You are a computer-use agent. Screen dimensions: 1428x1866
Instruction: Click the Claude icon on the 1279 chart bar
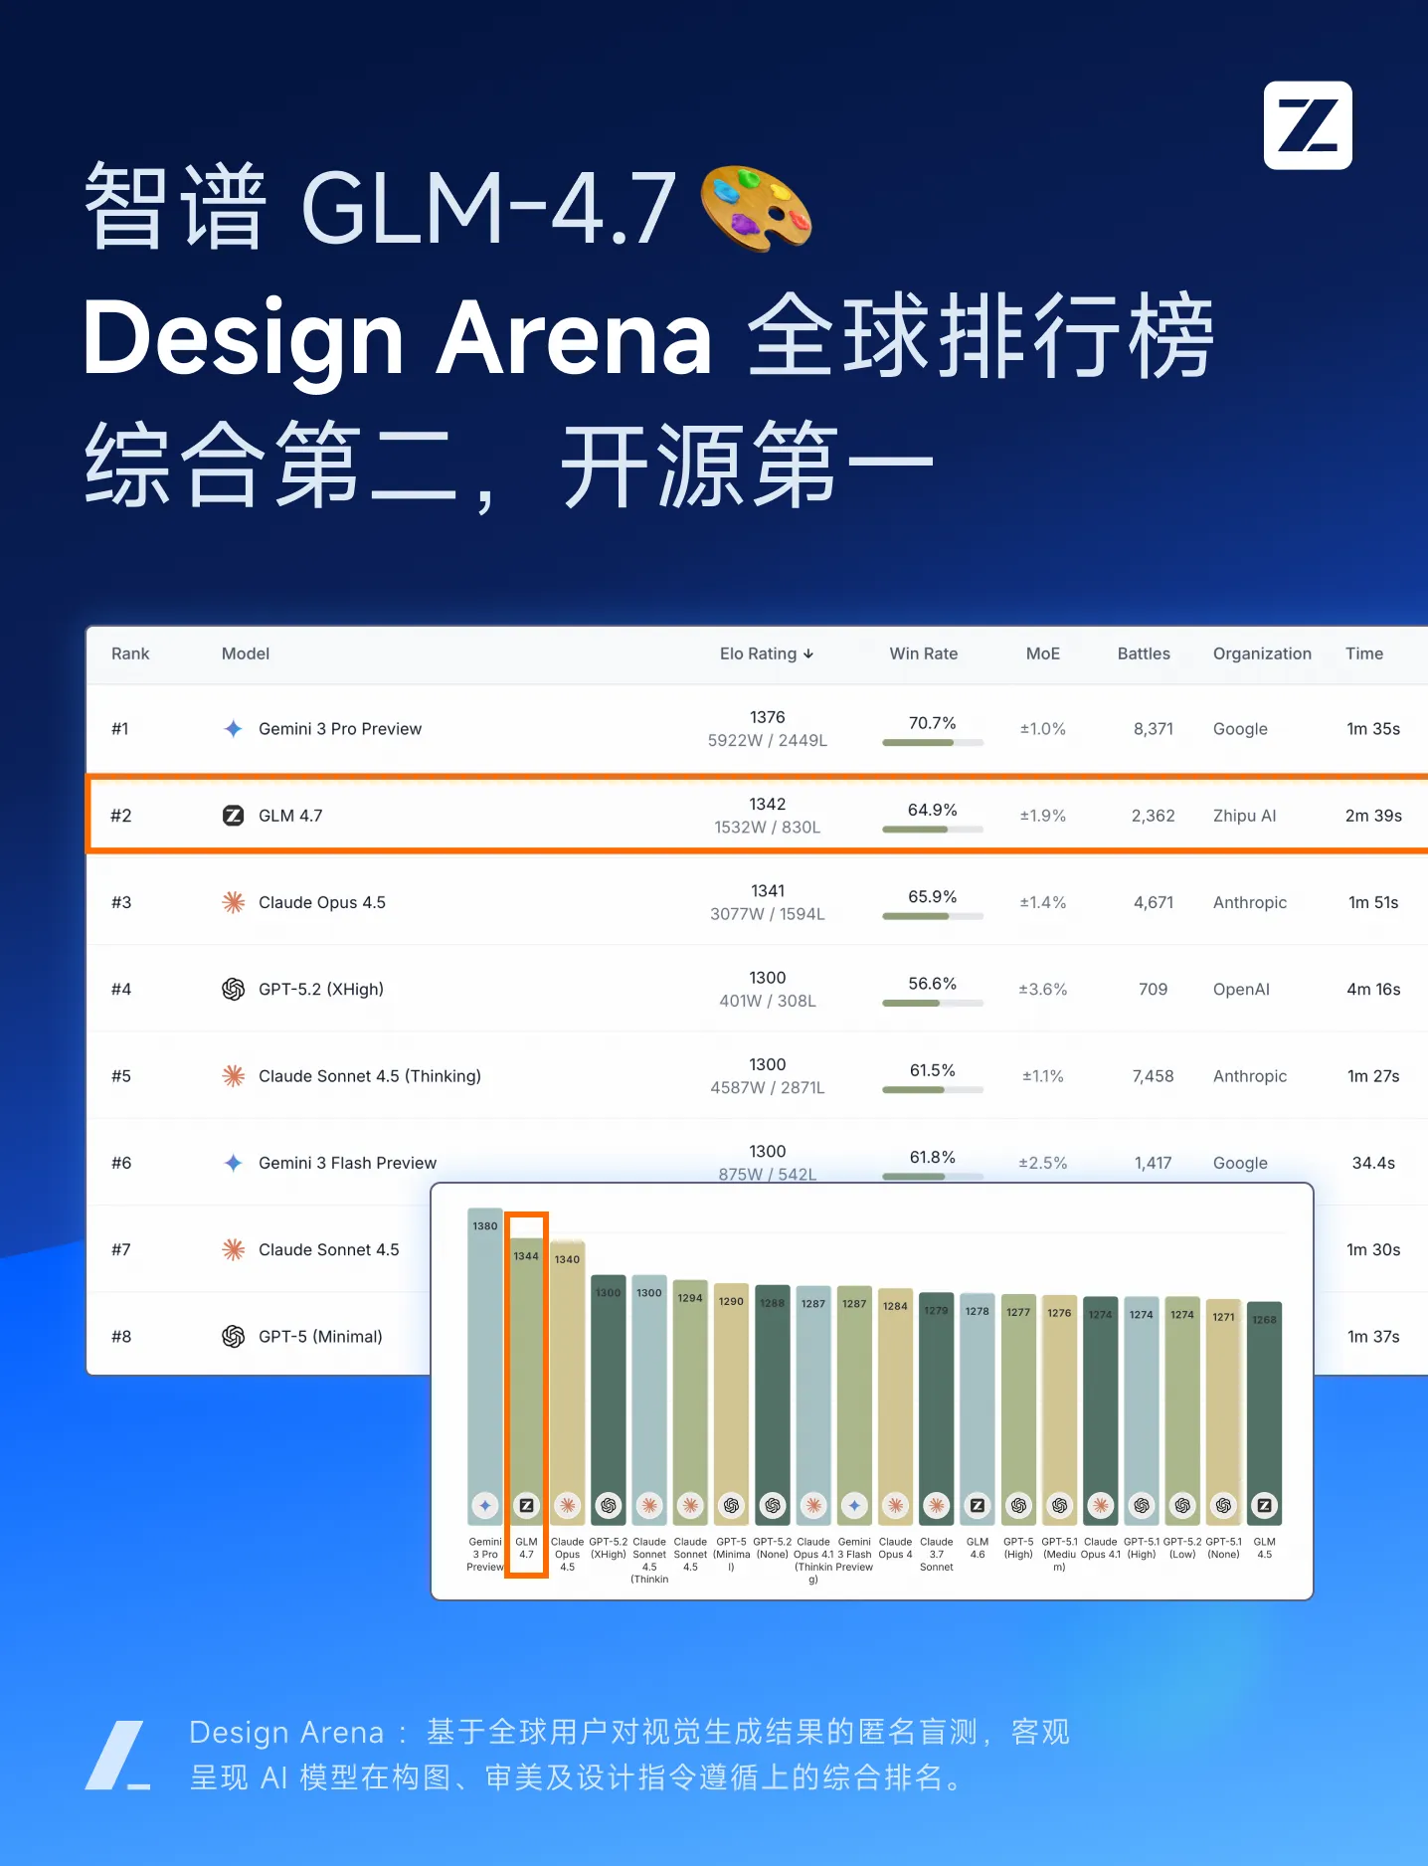[936, 1506]
